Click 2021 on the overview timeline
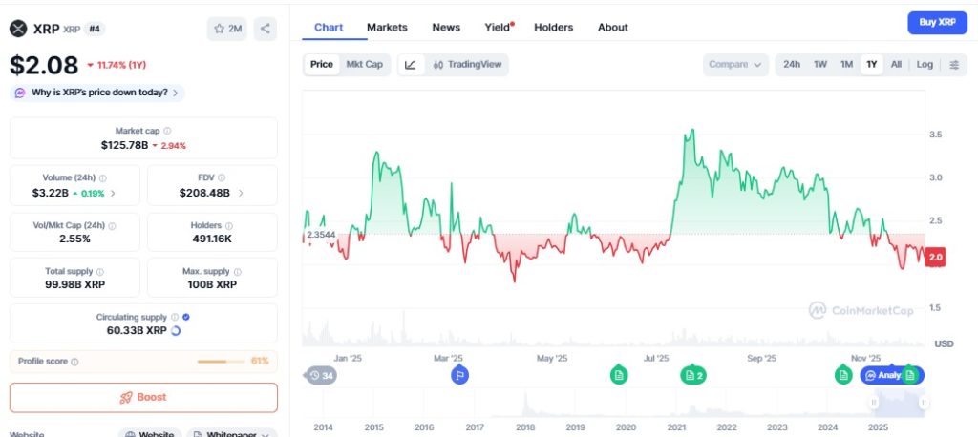978x437 pixels. pyautogui.click(x=676, y=427)
